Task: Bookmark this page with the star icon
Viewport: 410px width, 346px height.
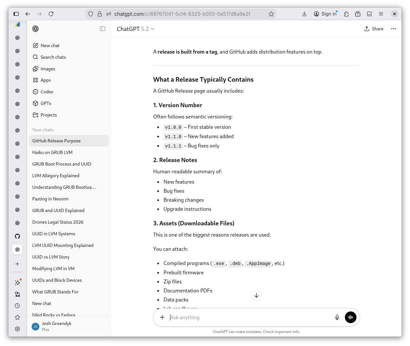Action: tap(271, 14)
